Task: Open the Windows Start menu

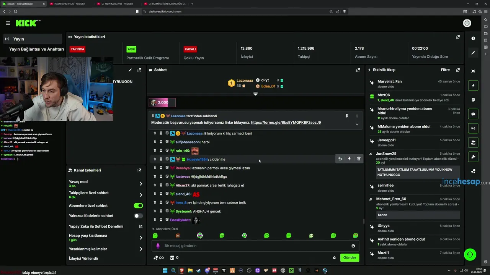Action: pyautogui.click(x=165, y=270)
